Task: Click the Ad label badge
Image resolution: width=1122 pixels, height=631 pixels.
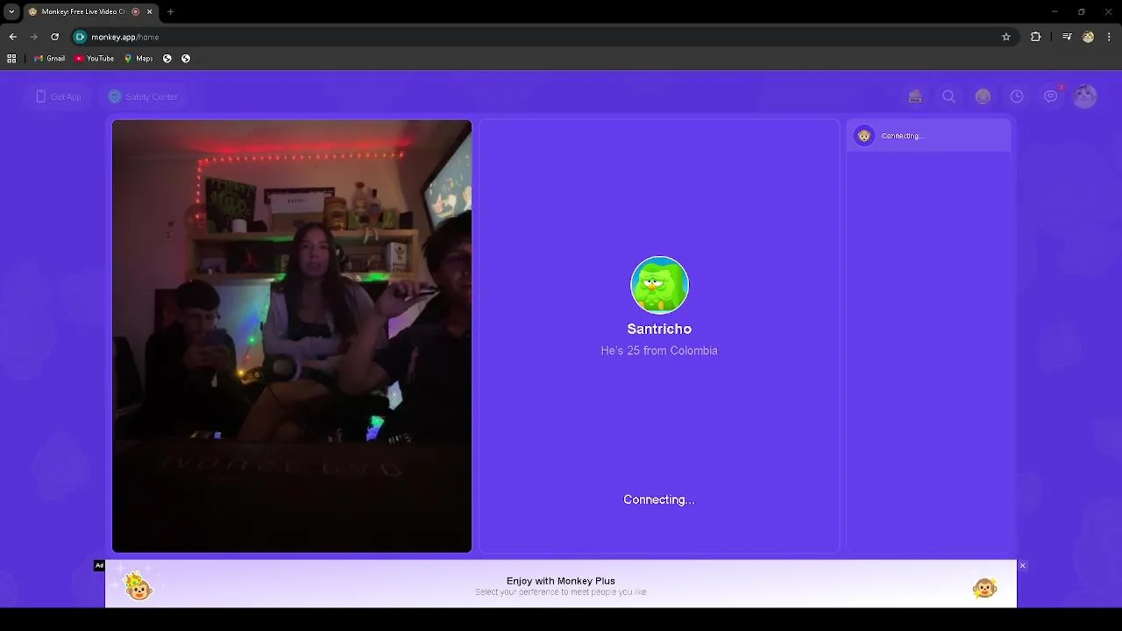Action: 100,565
